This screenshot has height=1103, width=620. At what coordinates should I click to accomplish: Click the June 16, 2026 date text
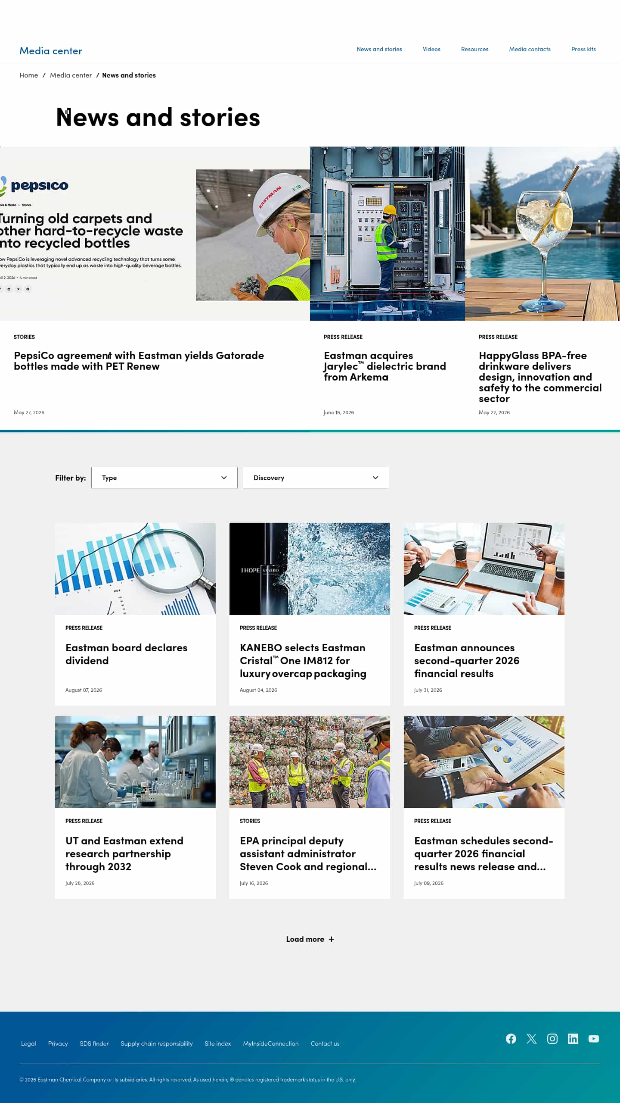(339, 412)
